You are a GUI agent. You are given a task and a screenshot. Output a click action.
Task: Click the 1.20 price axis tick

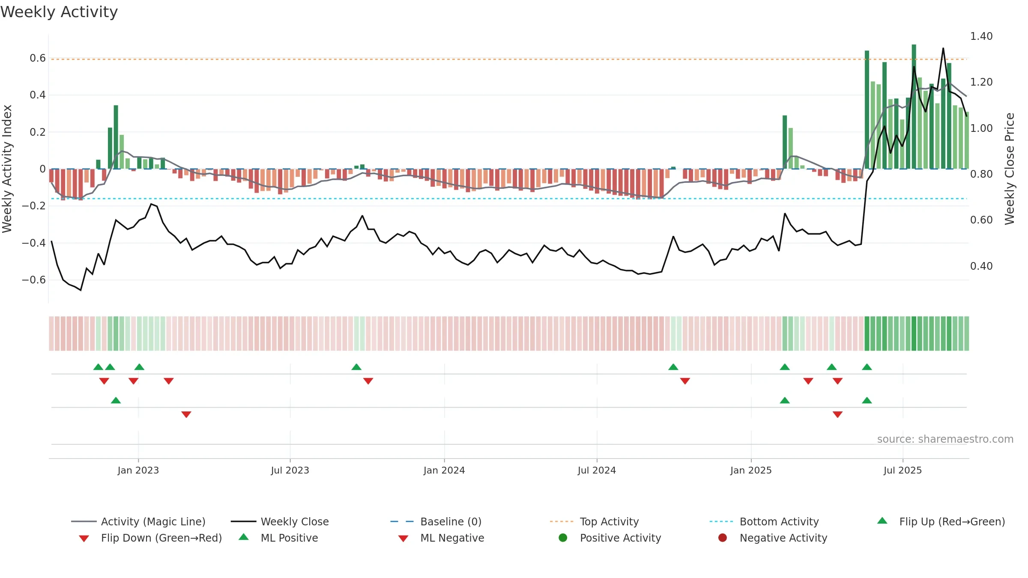point(981,82)
